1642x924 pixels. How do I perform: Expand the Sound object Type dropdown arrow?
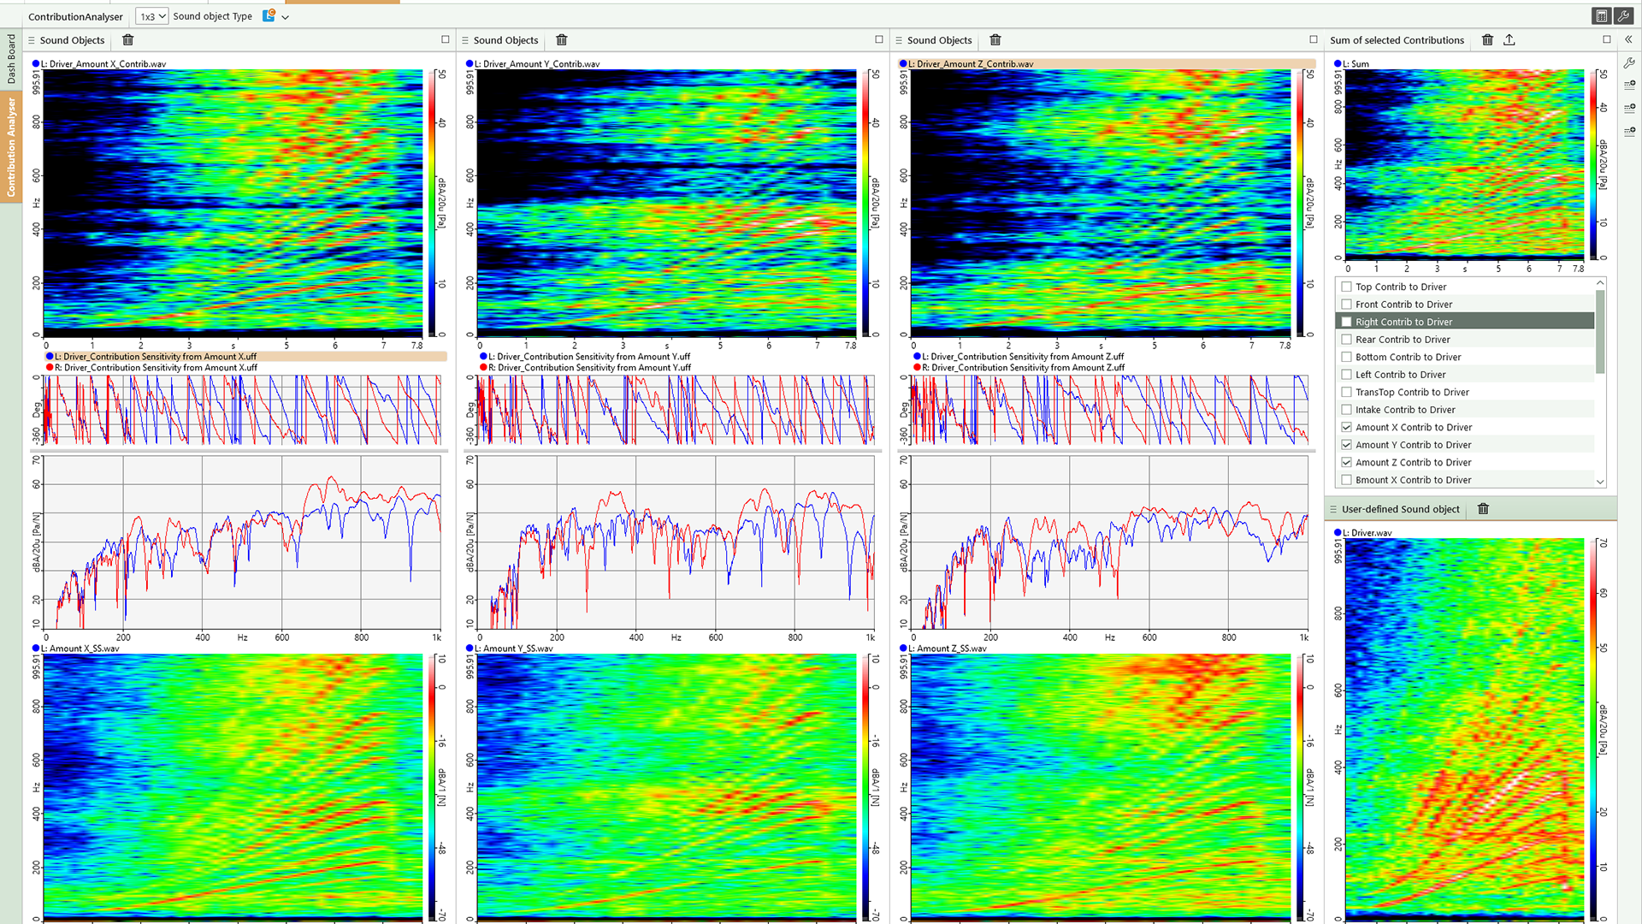click(x=286, y=17)
